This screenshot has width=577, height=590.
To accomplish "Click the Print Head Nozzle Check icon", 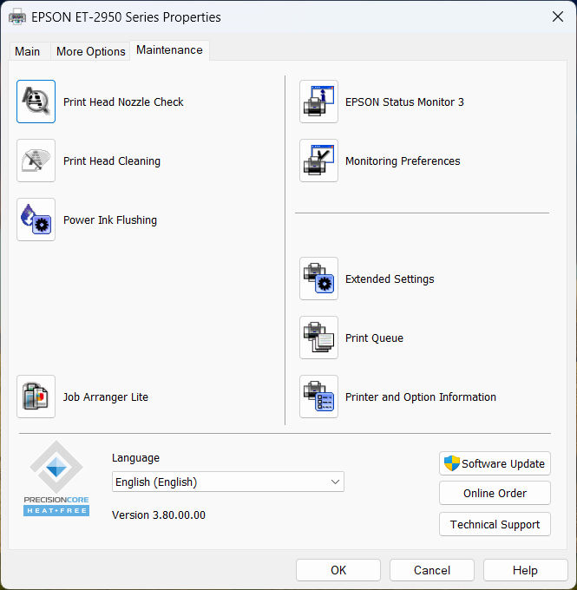I will [36, 102].
